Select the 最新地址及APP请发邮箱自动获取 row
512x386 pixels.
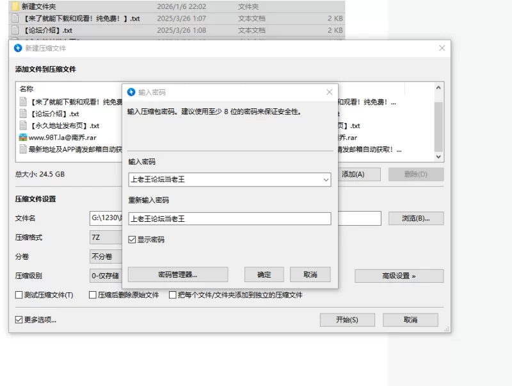click(69, 149)
